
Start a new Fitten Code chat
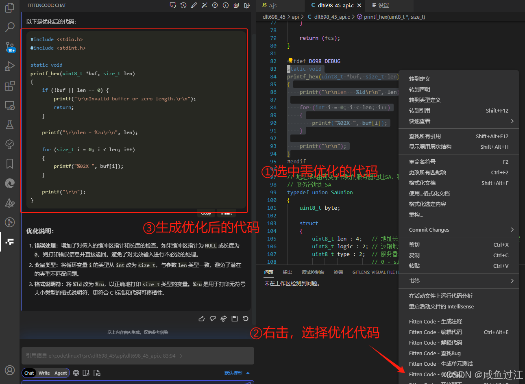coord(173,5)
